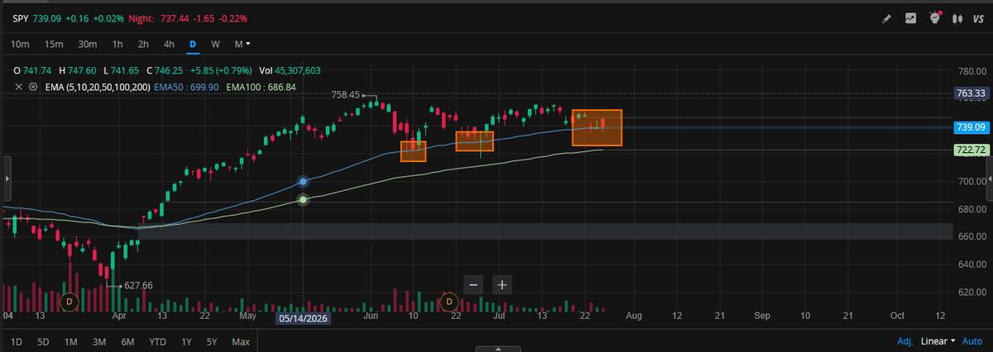Viewport: 993px width, 352px height.
Task: Switch to the 1h interval
Action: pos(117,44)
